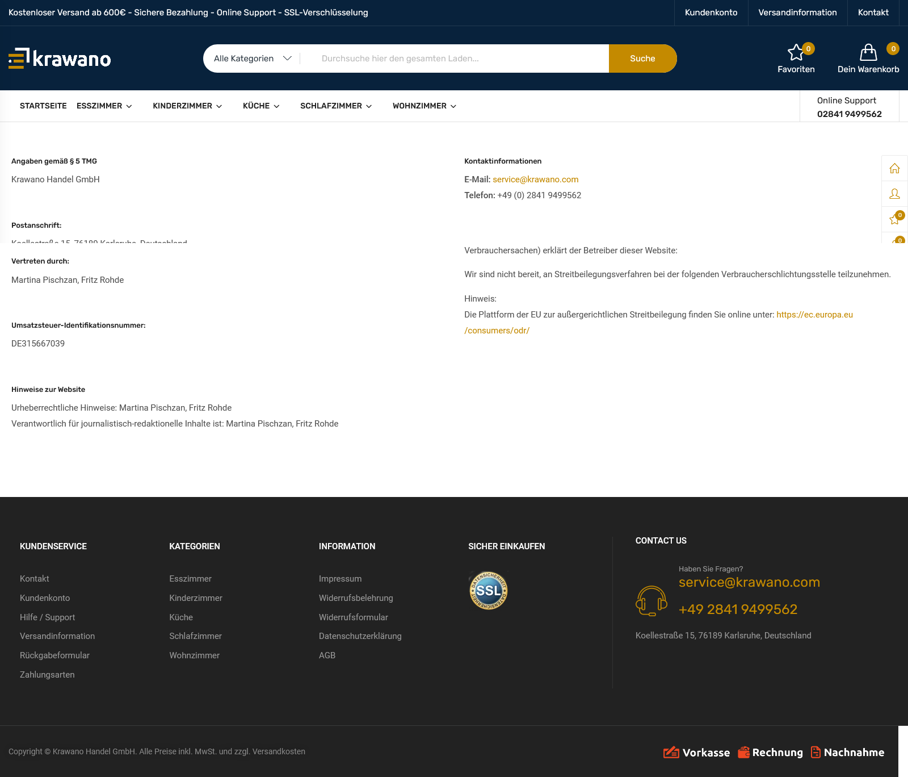Open Rückgabeformular footer link
Screen dimensions: 908x777
(54, 655)
